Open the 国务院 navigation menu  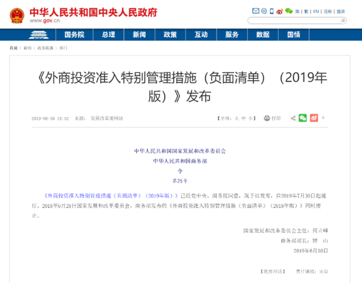tap(74, 34)
